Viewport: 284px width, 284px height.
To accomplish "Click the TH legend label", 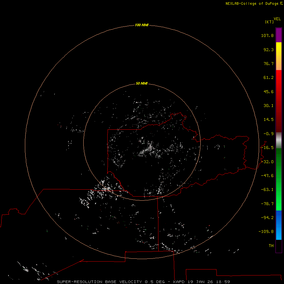I will [271, 246].
